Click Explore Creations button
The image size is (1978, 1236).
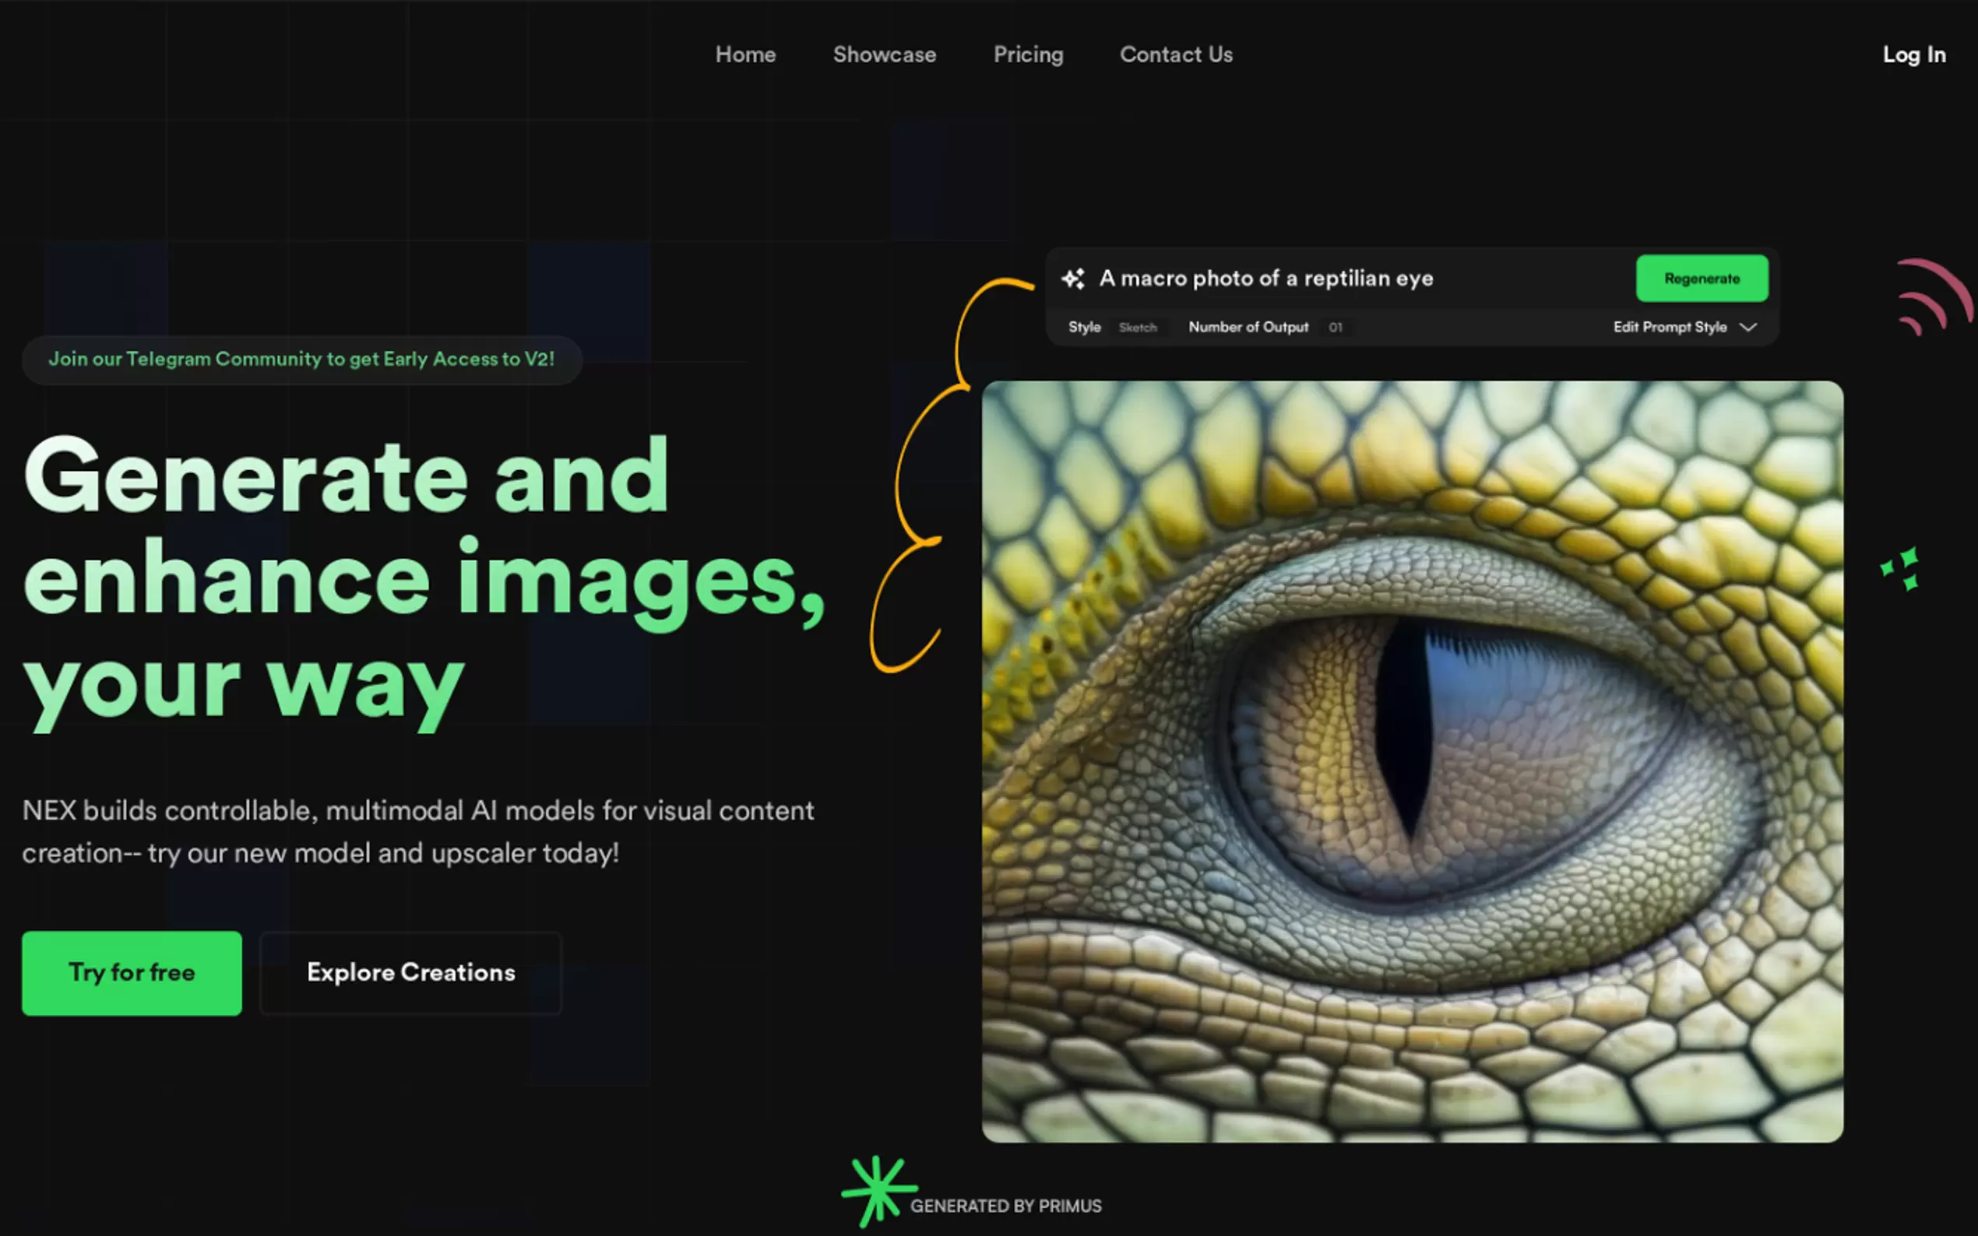(410, 973)
